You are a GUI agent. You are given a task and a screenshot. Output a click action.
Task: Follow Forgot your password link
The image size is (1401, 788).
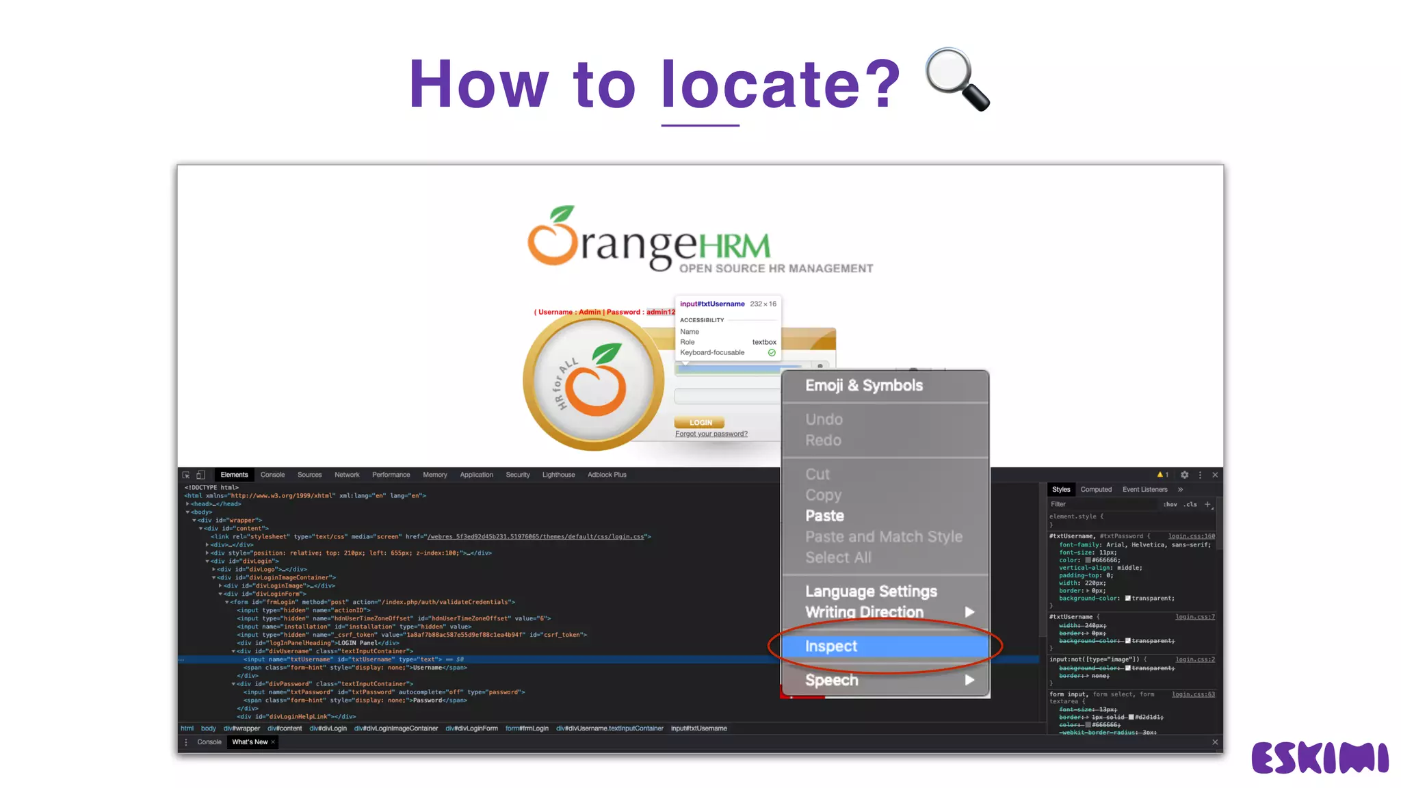711,434
